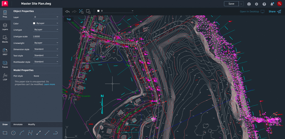Expand the Text style dropdown
This screenshot has width=285, height=139.
pos(46,55)
